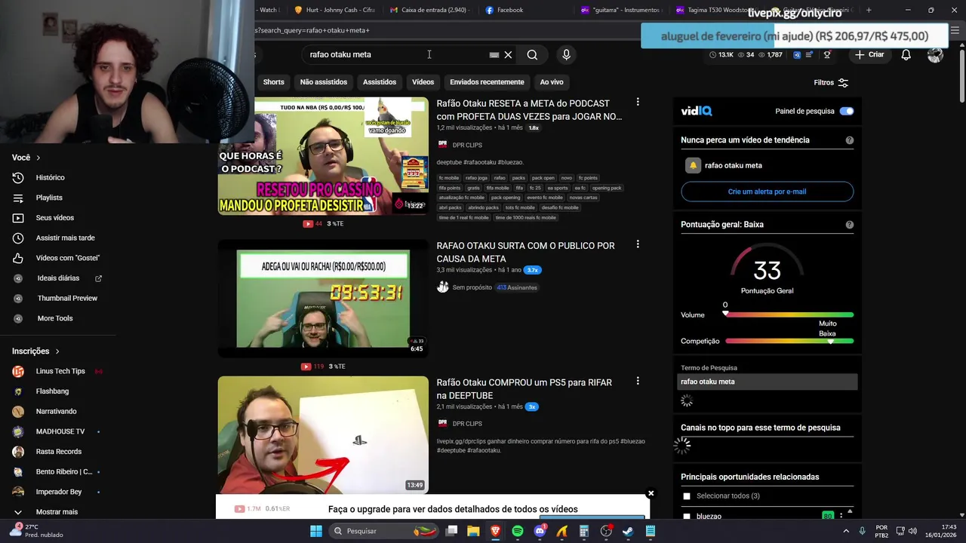Check the bluezao keyword checkbox
966x543 pixels.
(x=687, y=517)
